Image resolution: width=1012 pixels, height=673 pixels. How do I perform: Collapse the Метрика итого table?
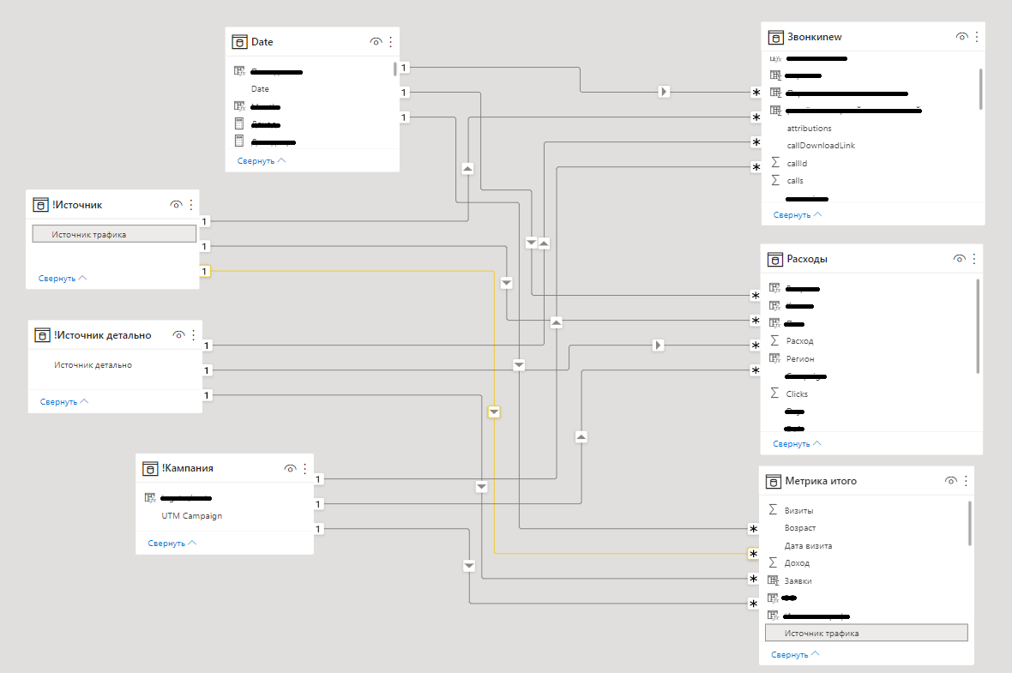(795, 655)
